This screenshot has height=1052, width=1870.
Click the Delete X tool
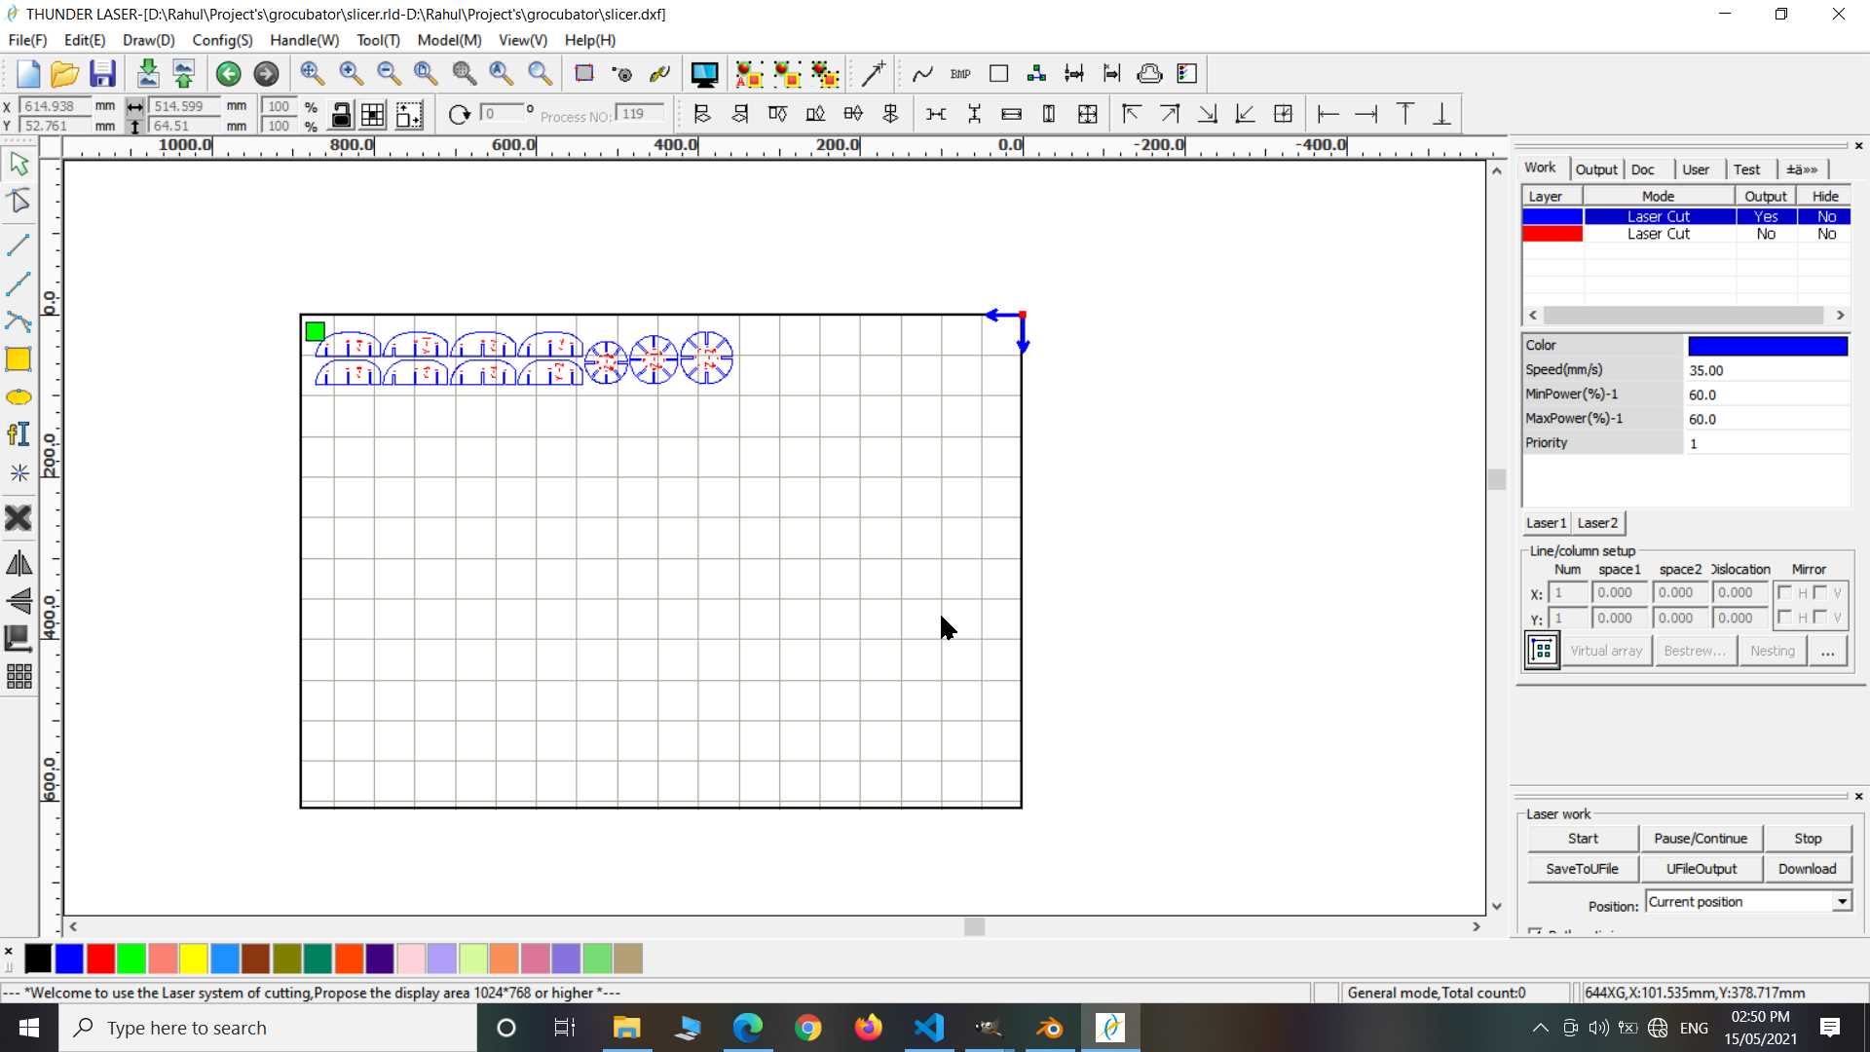[19, 518]
